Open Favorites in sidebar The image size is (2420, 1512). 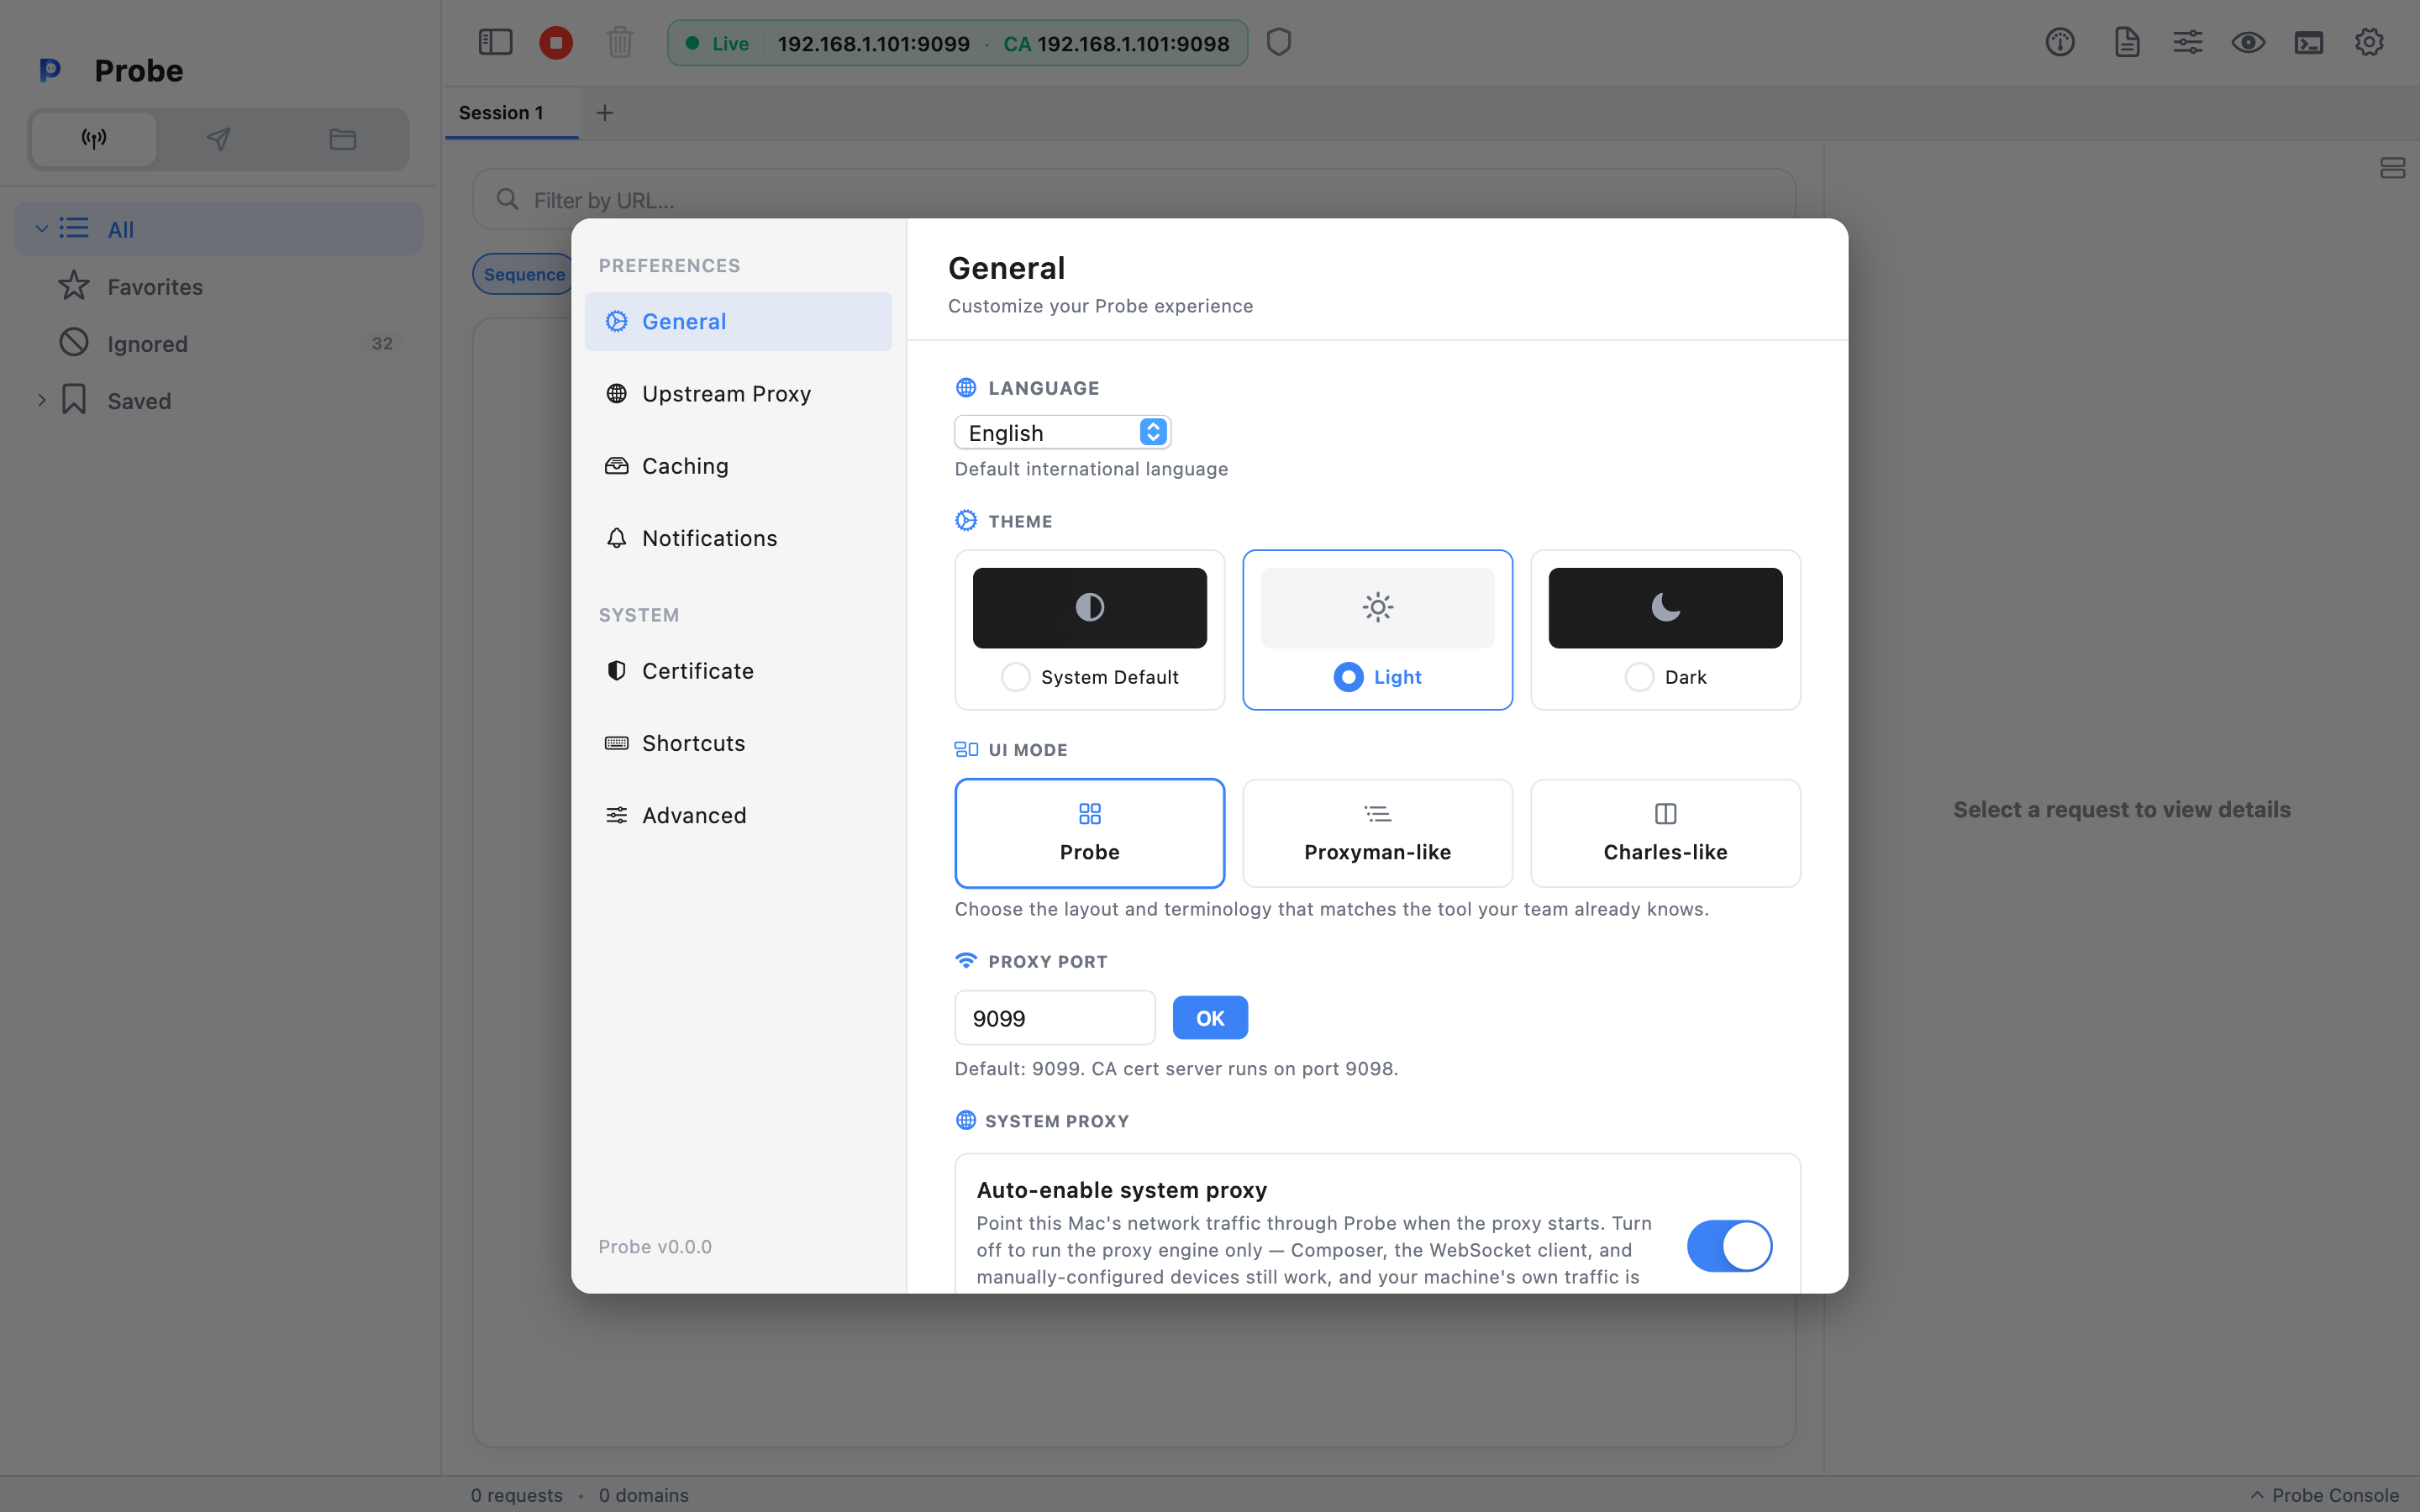click(x=218, y=287)
